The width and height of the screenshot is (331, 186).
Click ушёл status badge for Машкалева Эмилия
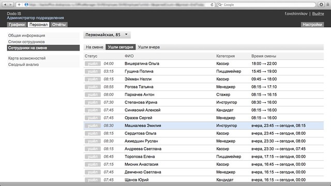[x=93, y=126]
